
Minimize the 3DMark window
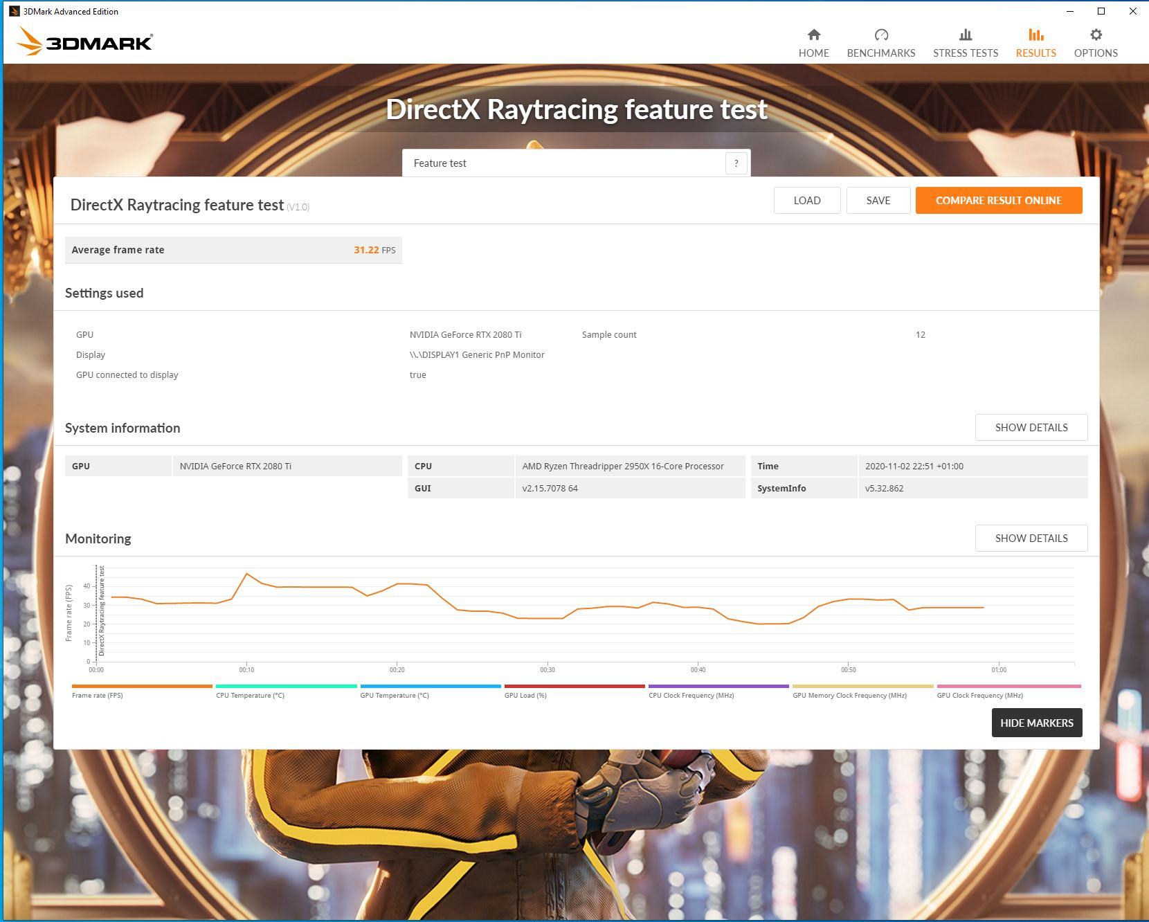pos(1070,11)
